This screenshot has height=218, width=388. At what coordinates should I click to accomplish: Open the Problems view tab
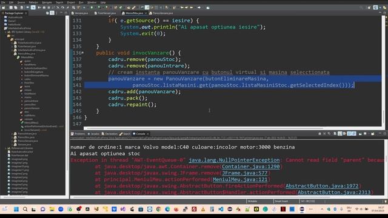point(78,134)
